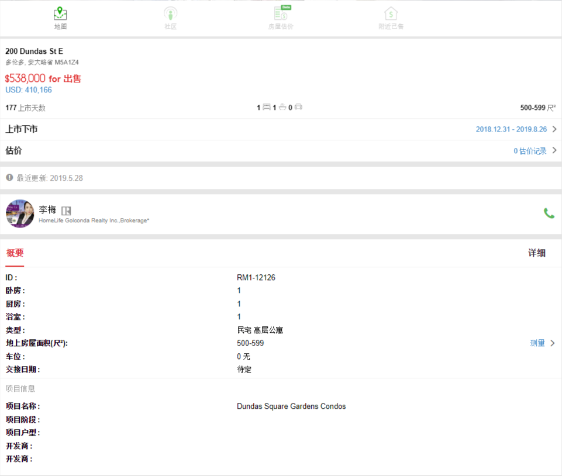
Task: Click the 社区 community icon
Action: point(170,14)
